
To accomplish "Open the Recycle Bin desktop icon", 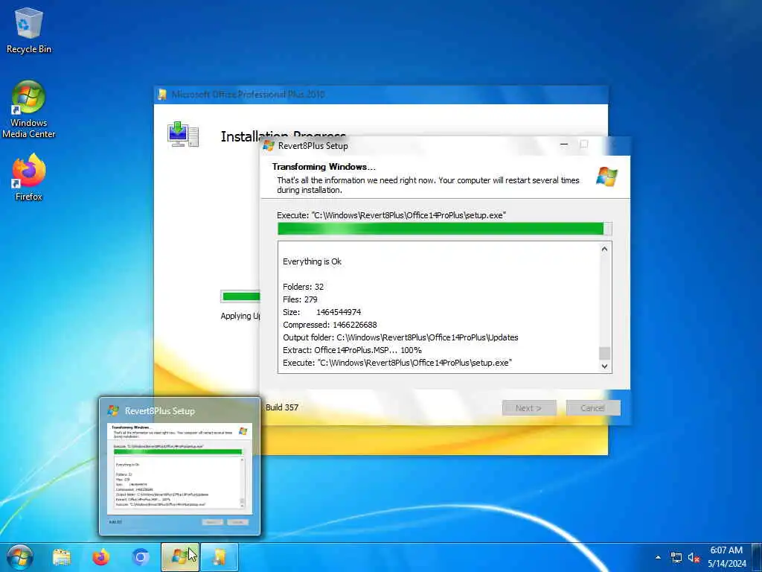I will 29,31.
